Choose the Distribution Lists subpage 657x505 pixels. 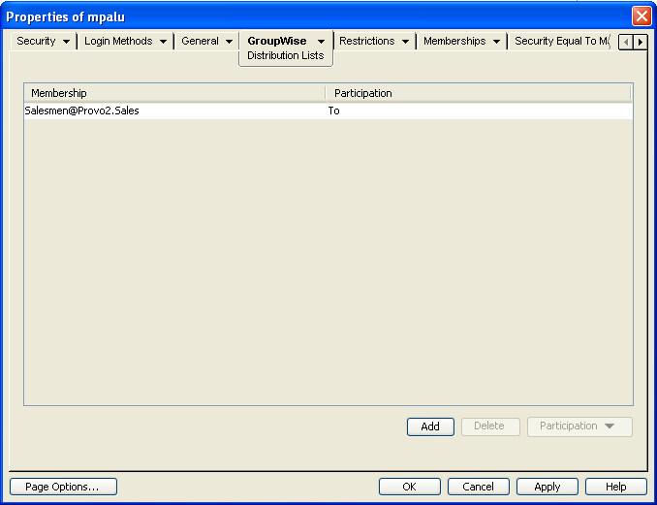[285, 56]
